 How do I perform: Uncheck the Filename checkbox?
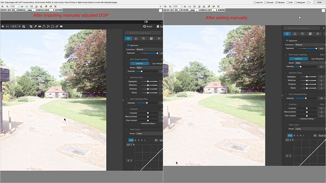pyautogui.click(x=276, y=2)
